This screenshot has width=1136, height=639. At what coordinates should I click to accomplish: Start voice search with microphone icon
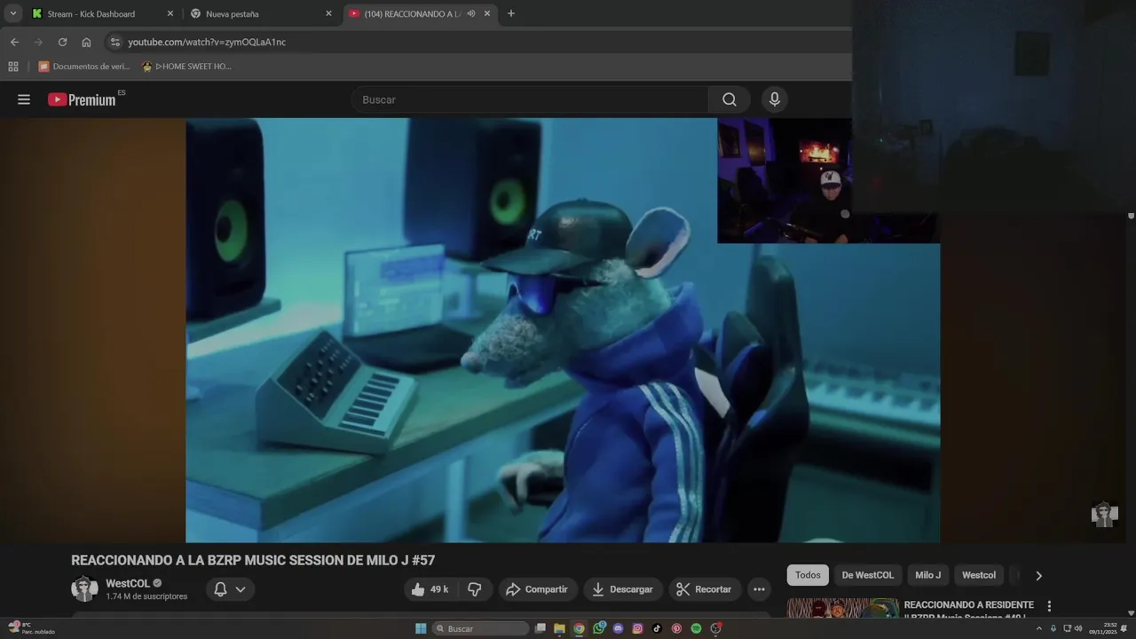pyautogui.click(x=775, y=99)
